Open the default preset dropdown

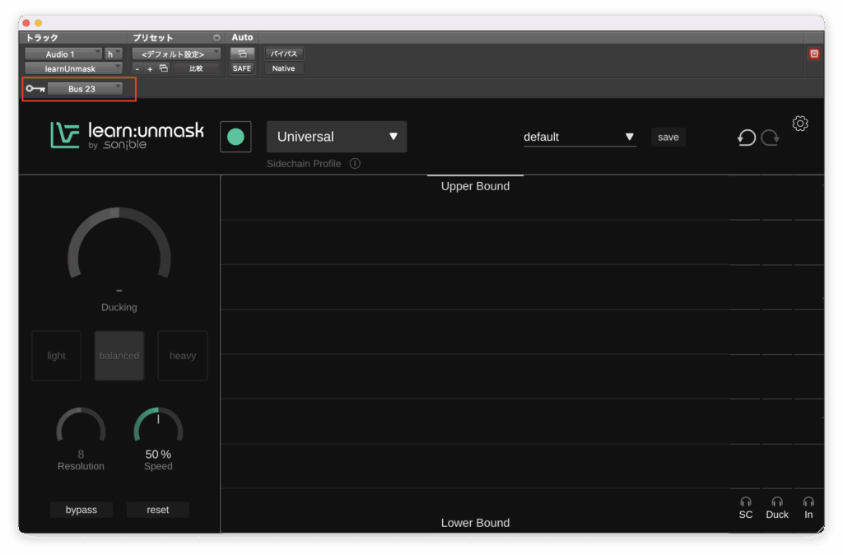click(x=580, y=138)
